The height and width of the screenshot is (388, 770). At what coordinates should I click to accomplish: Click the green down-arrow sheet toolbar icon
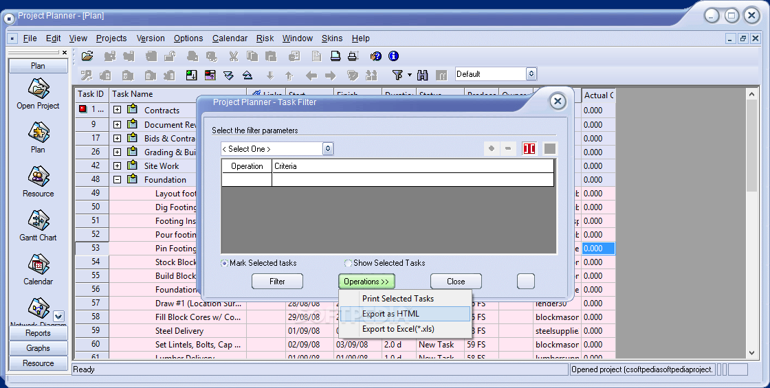[192, 75]
